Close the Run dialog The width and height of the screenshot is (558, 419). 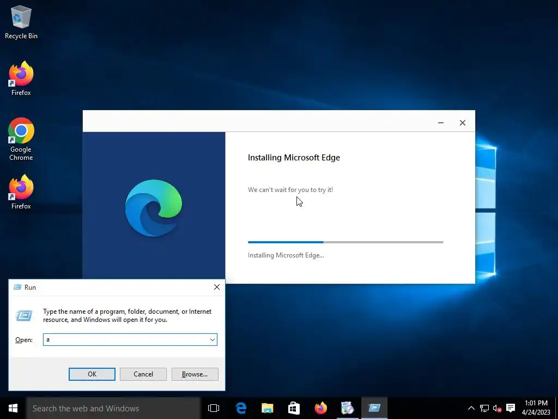pos(217,287)
